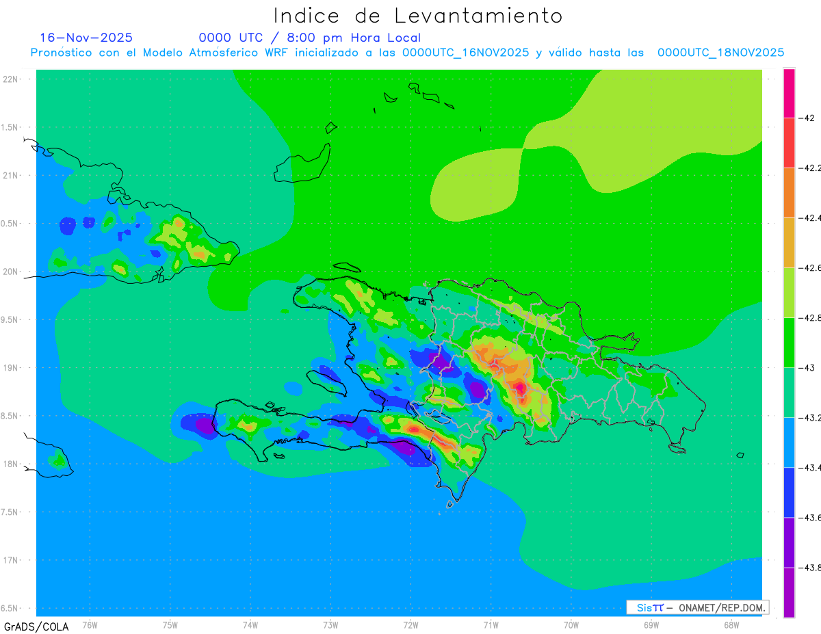The height and width of the screenshot is (634, 821).
Task: Select the pink swatch at the top of the legend
Action: [789, 93]
